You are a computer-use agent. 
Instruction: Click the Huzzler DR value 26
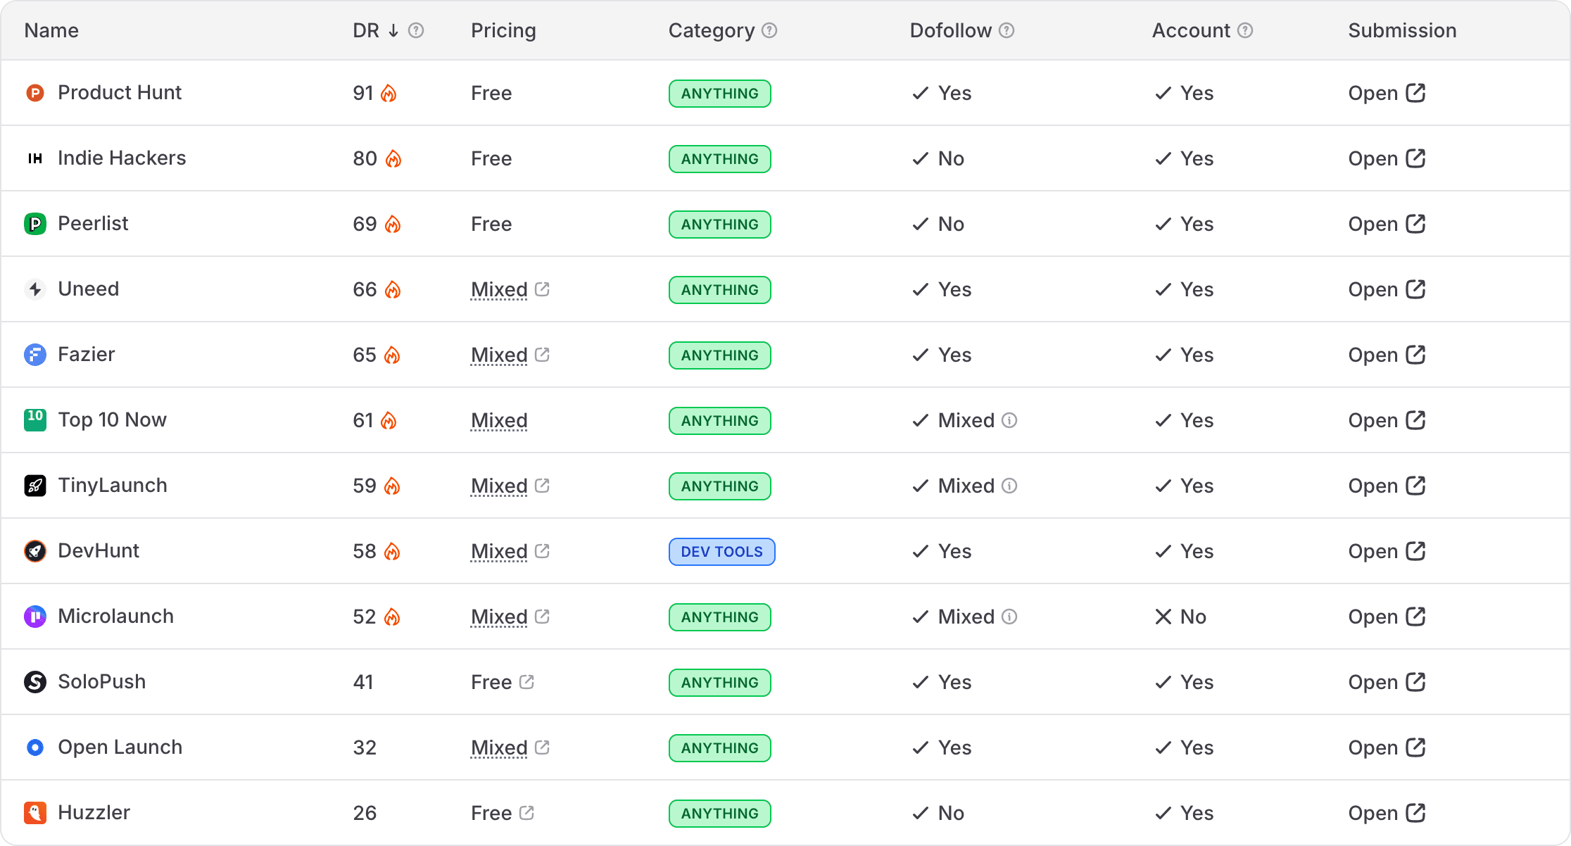tap(365, 813)
